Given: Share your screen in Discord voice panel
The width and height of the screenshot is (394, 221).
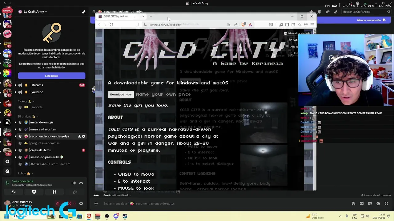Looking at the screenshot, I should pos(34,192).
